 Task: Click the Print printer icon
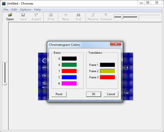click(51, 15)
